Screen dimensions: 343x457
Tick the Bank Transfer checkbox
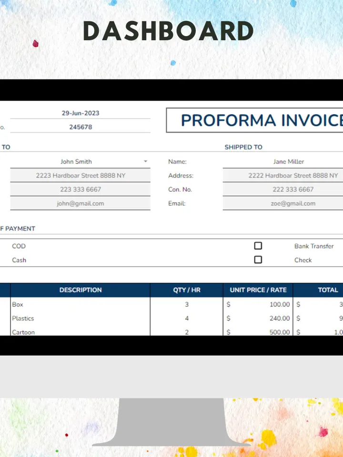tap(258, 246)
